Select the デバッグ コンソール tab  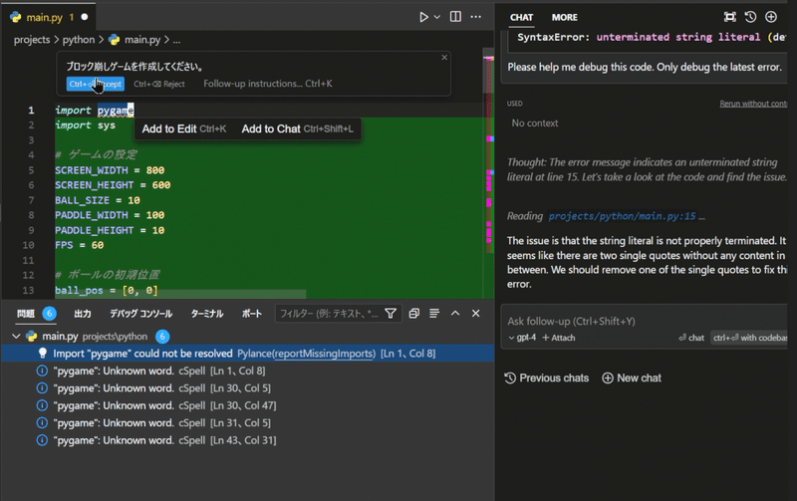click(x=140, y=314)
